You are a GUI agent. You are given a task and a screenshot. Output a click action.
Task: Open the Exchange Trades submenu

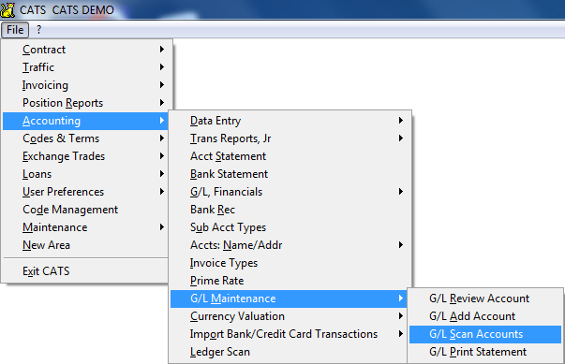(x=85, y=156)
